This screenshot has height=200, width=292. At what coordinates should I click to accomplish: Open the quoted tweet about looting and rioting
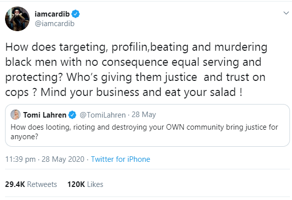click(148, 125)
